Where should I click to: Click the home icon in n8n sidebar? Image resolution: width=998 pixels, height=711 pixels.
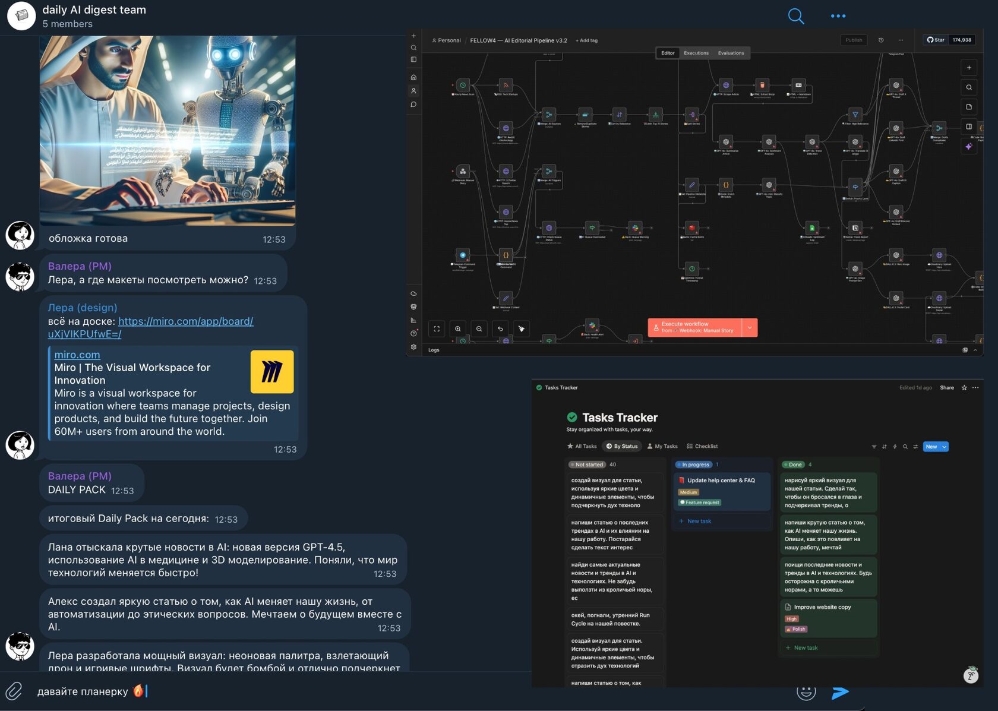pos(413,77)
